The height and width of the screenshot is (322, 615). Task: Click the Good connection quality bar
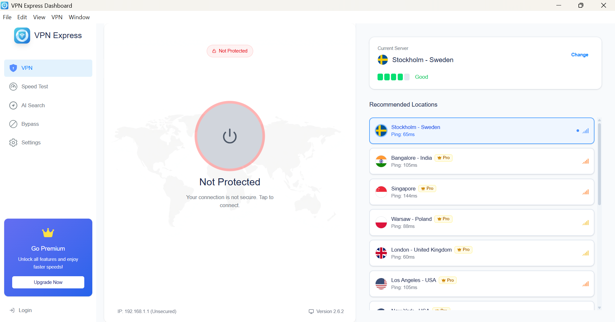pos(393,77)
